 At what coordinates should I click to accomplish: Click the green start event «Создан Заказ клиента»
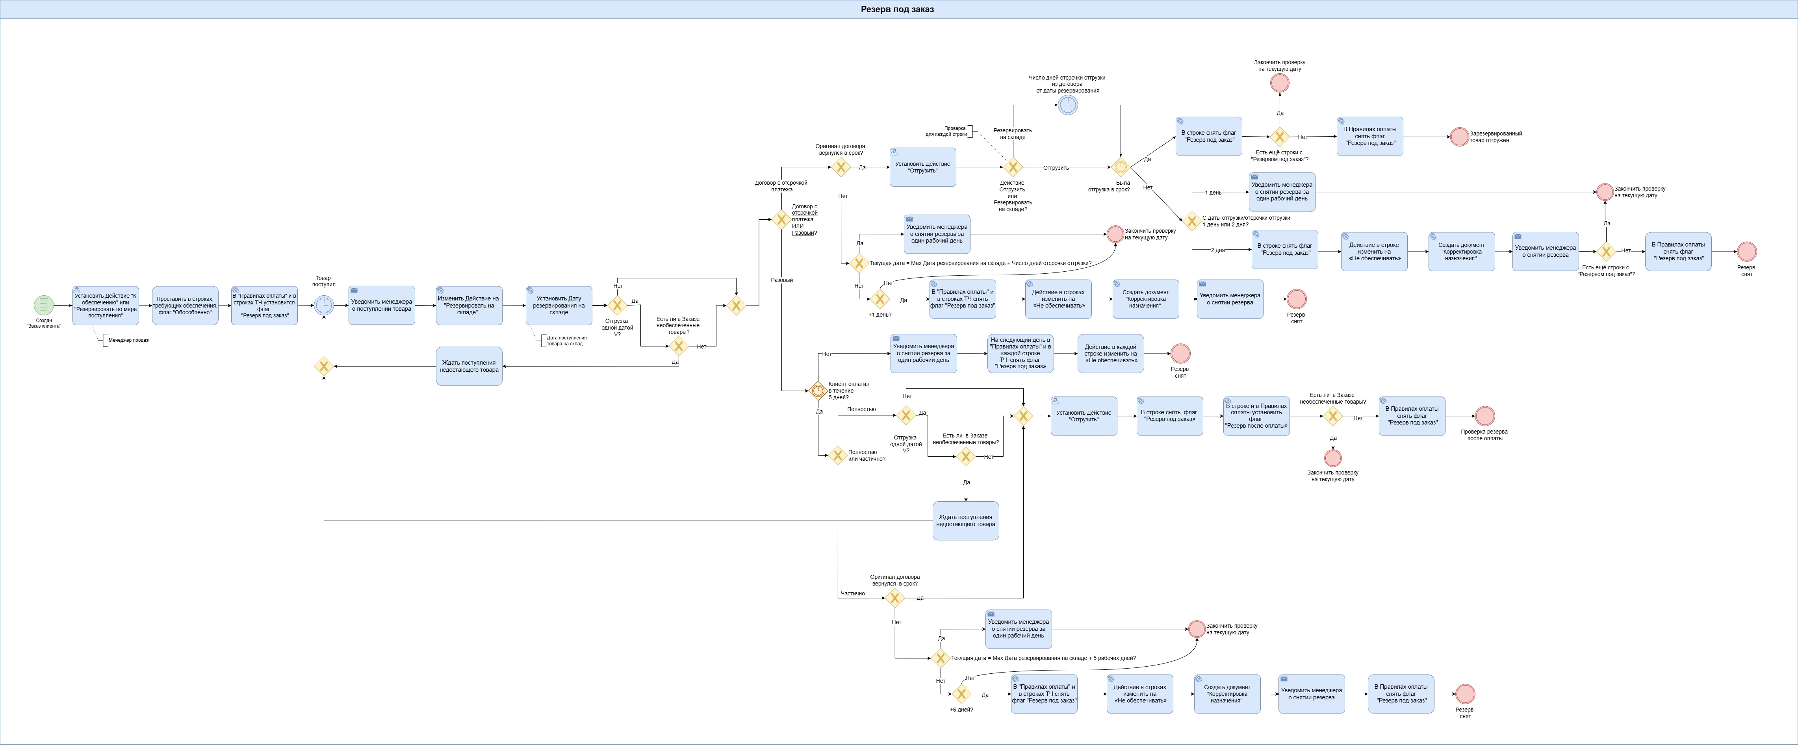click(x=44, y=306)
